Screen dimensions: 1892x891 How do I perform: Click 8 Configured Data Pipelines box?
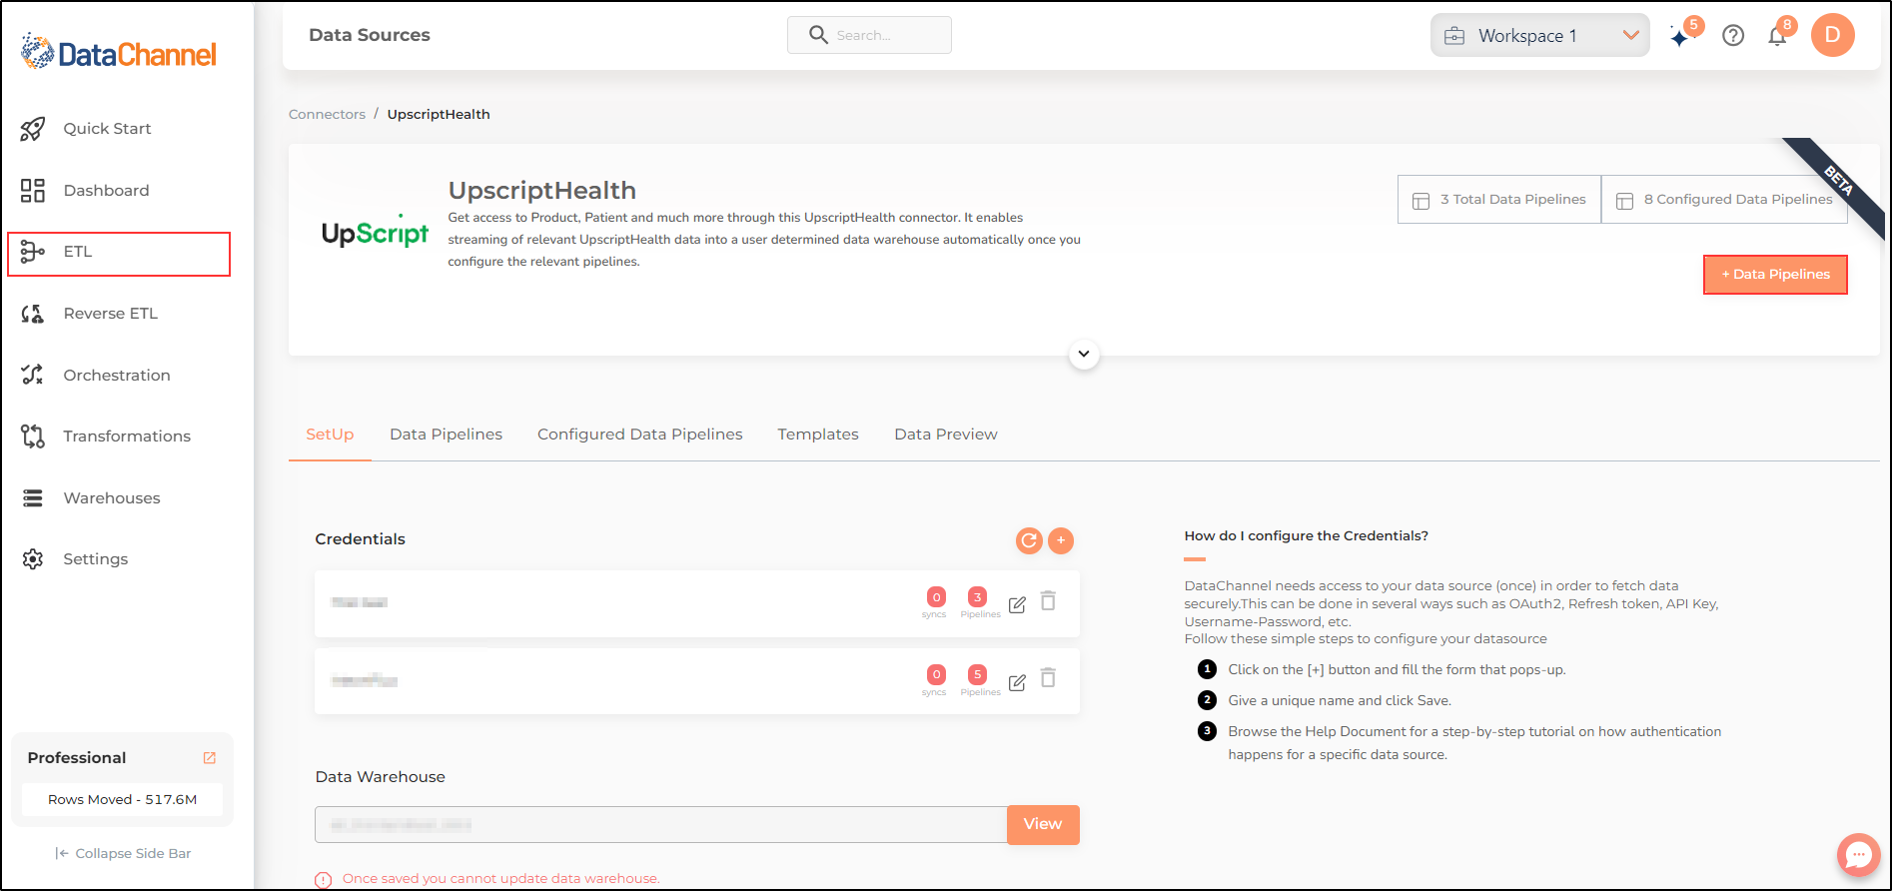1725,200
